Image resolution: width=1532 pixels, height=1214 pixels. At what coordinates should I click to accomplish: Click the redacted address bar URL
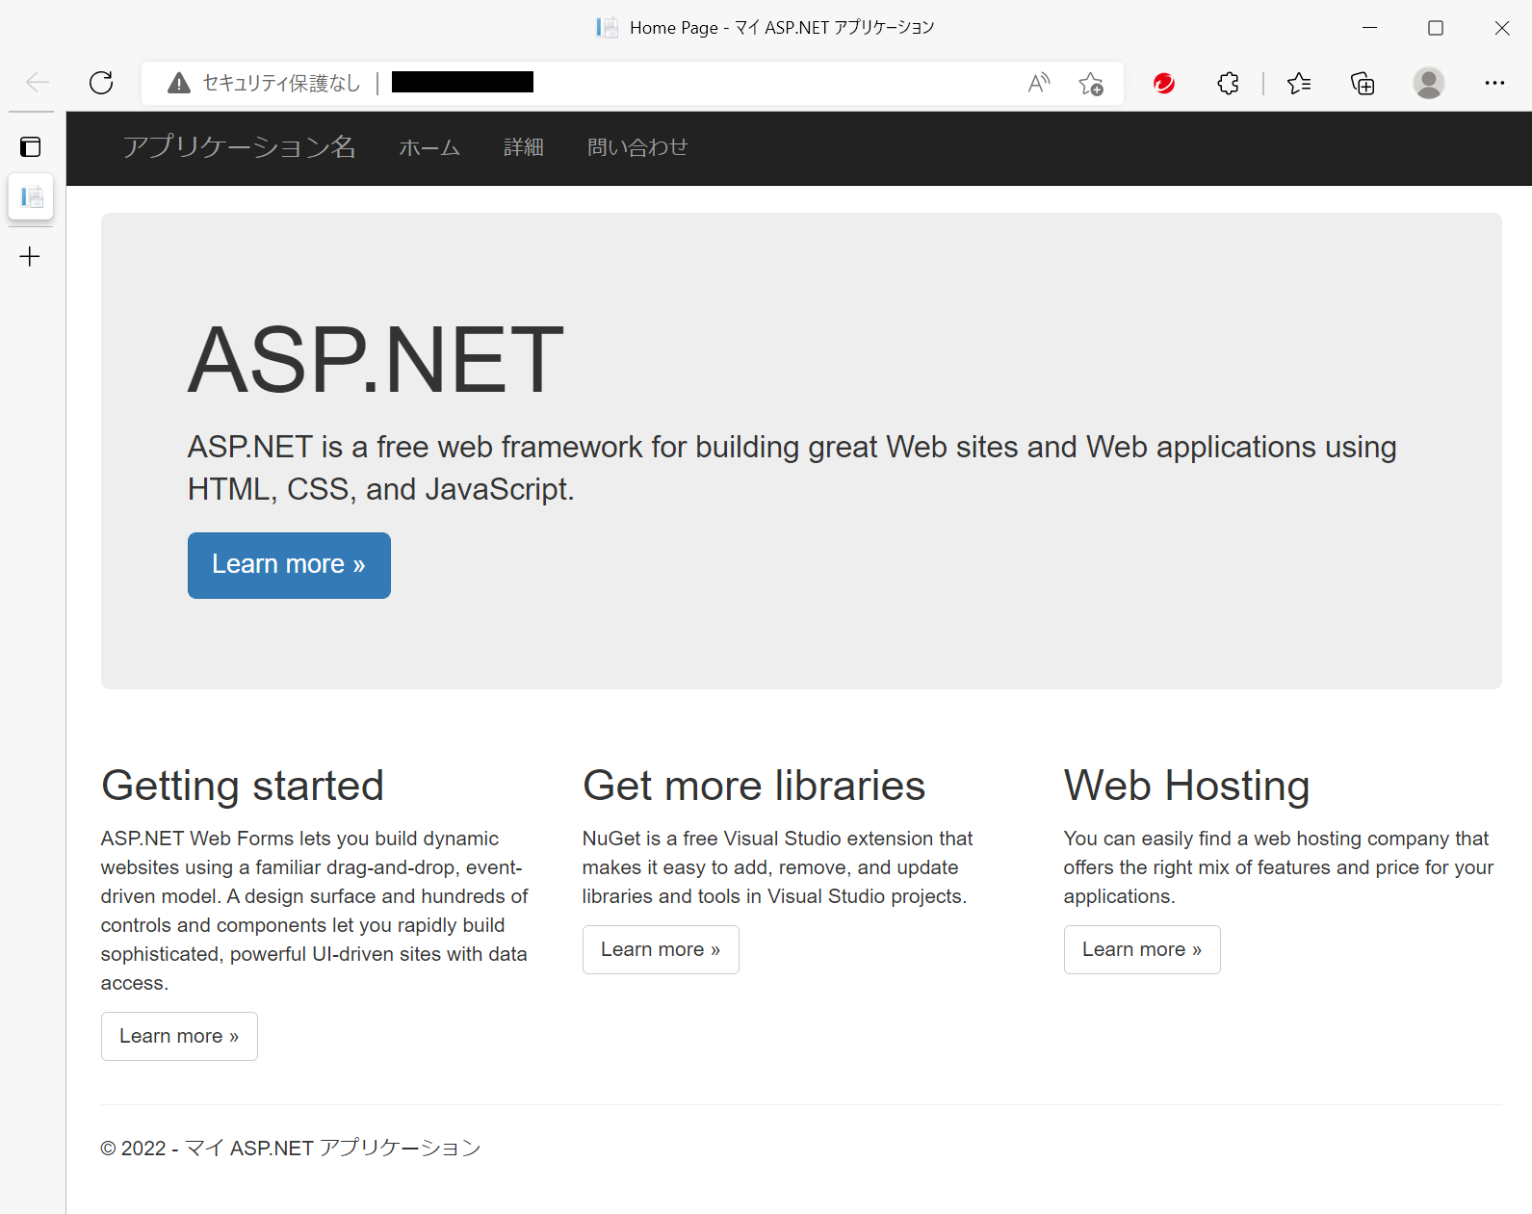pos(462,83)
